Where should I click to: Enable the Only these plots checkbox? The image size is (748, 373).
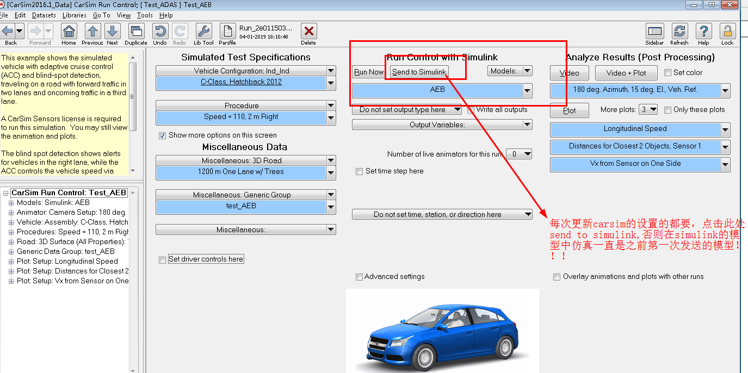(667, 110)
